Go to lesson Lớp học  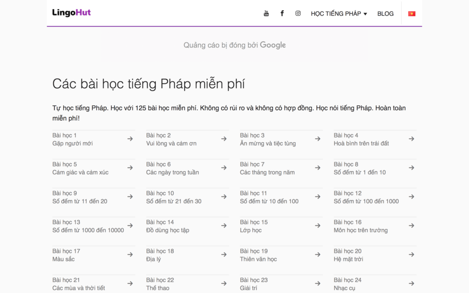251,230
